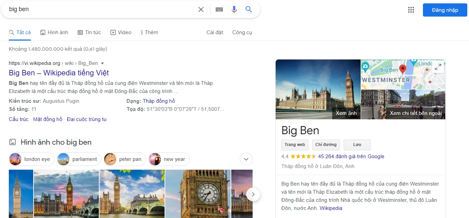Click the Lưu save button
The height and width of the screenshot is (218, 469).
coord(357,145)
